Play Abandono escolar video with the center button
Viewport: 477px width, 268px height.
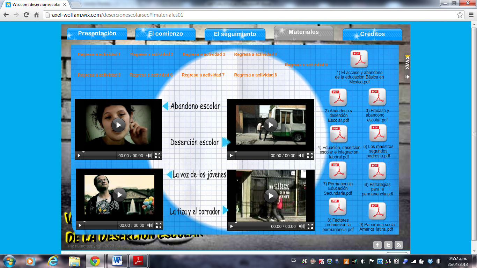click(x=118, y=125)
